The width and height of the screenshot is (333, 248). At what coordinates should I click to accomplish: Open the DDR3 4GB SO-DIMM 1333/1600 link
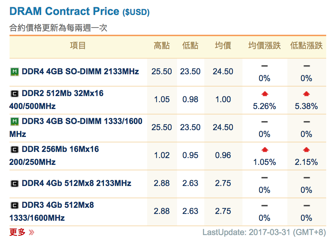point(82,121)
